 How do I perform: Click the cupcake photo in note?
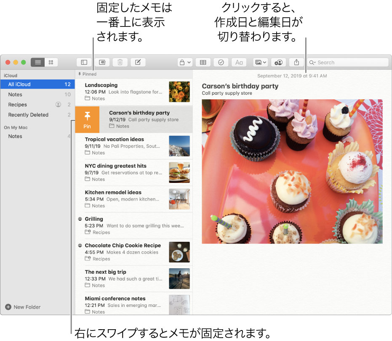click(292, 172)
